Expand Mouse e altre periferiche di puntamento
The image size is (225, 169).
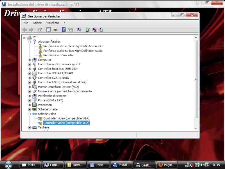click(x=30, y=91)
